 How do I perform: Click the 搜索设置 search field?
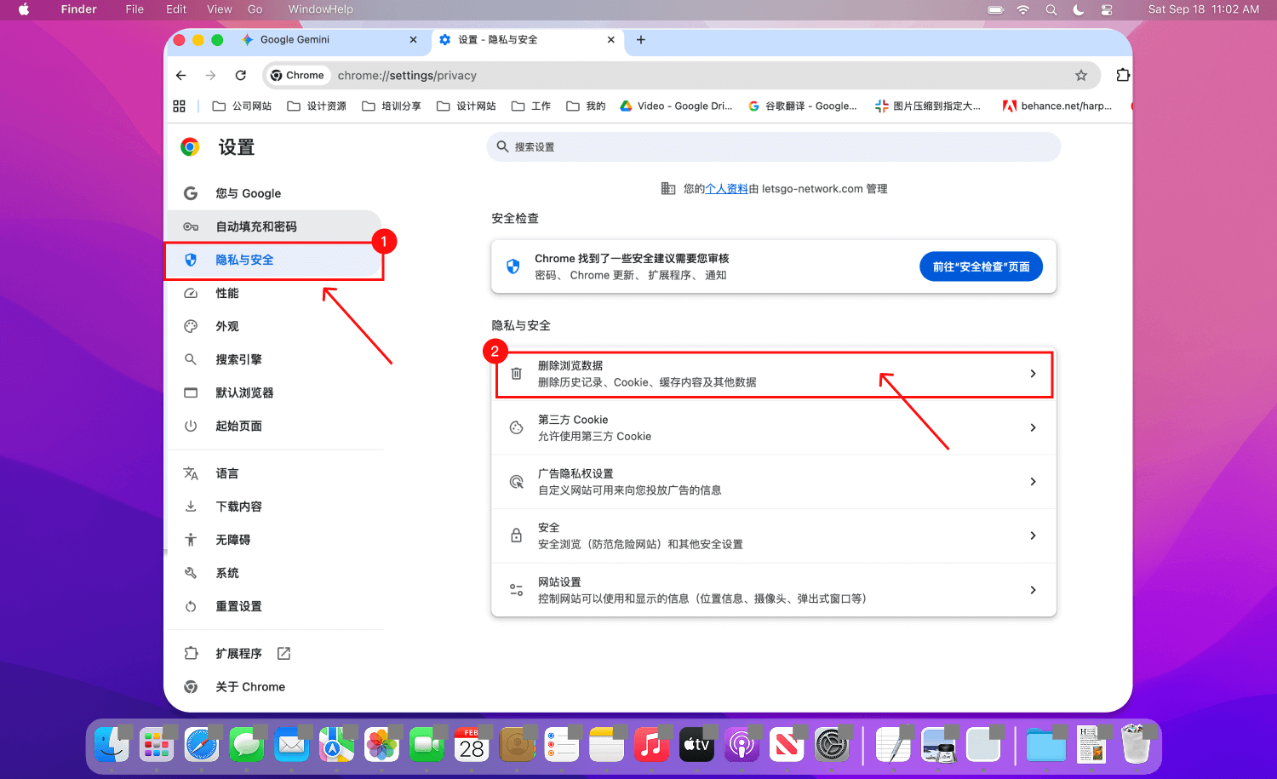(x=773, y=147)
